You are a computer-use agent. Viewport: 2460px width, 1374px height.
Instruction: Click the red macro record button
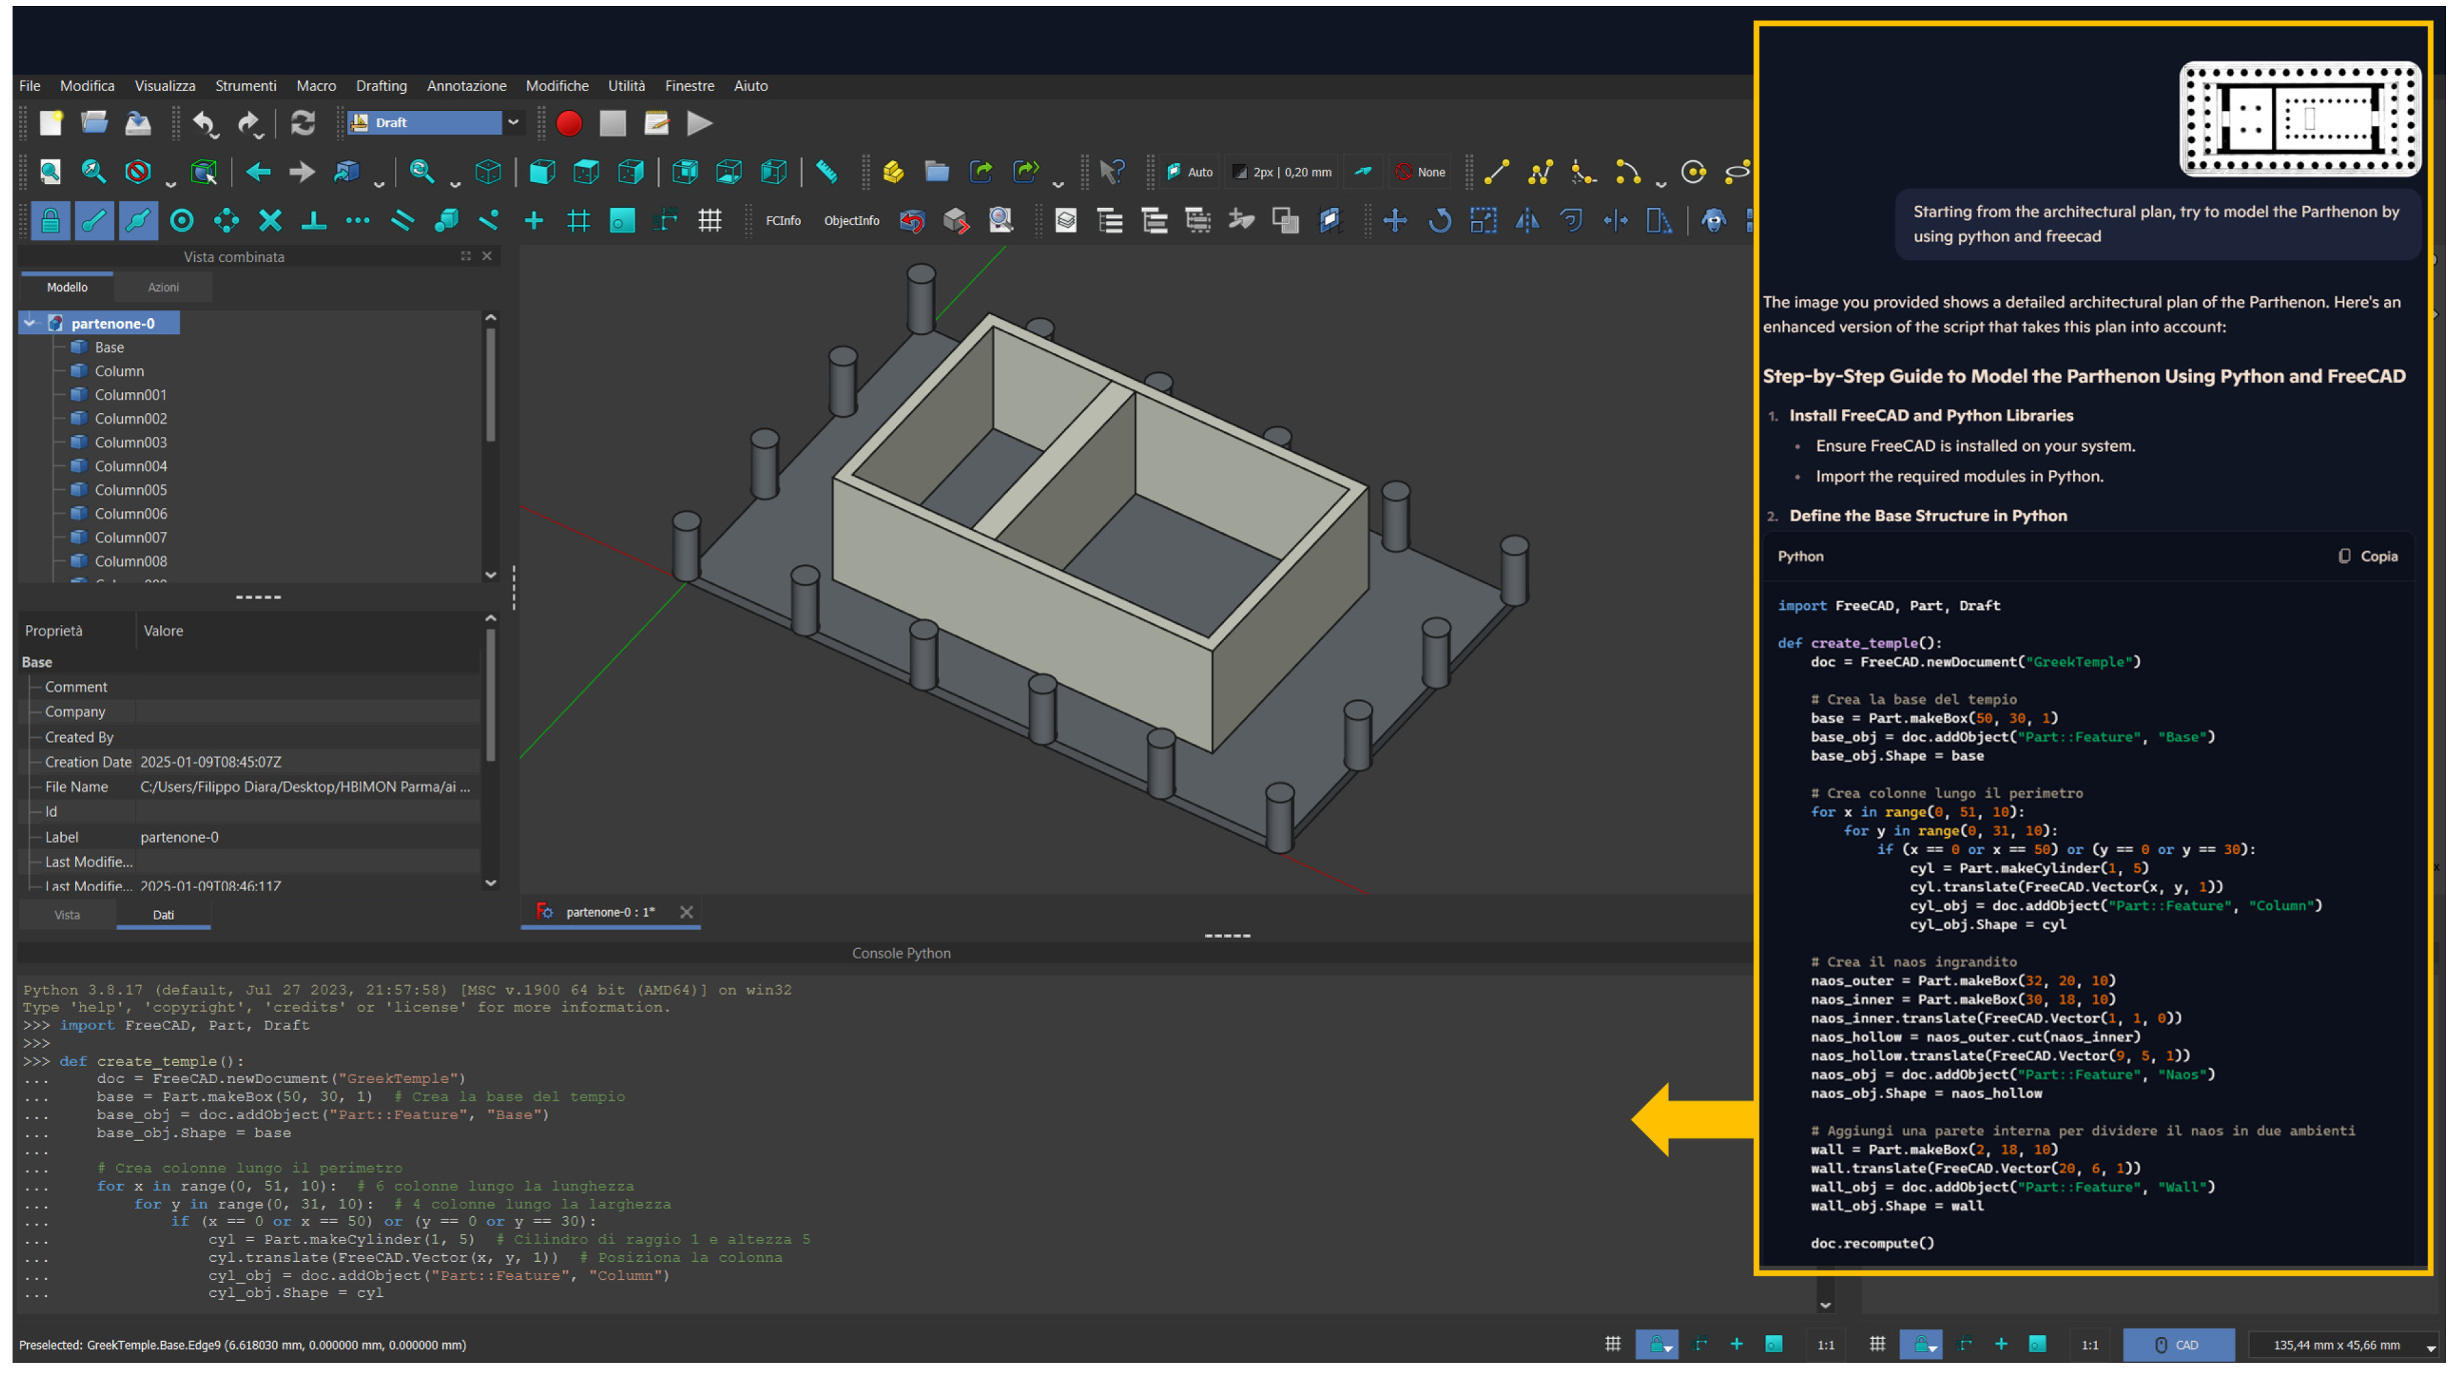pos(569,123)
